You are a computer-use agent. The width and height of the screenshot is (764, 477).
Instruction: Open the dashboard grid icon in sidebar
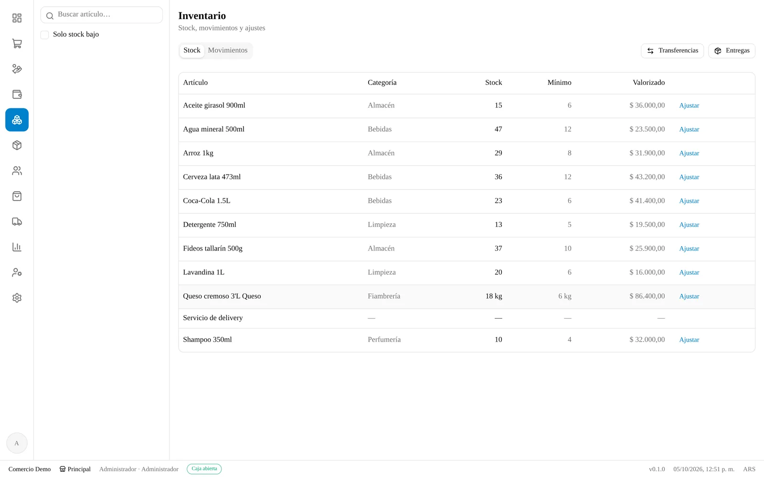click(17, 18)
